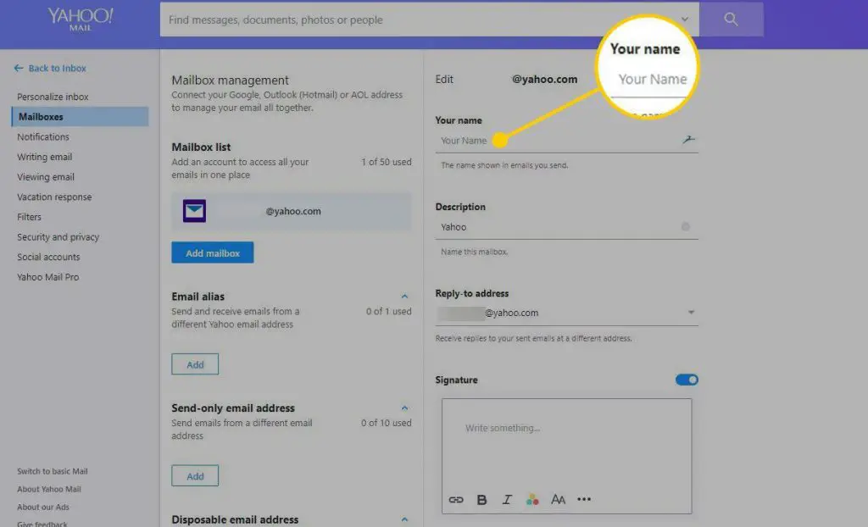Click Switch to basic Mail link

[x=52, y=471]
